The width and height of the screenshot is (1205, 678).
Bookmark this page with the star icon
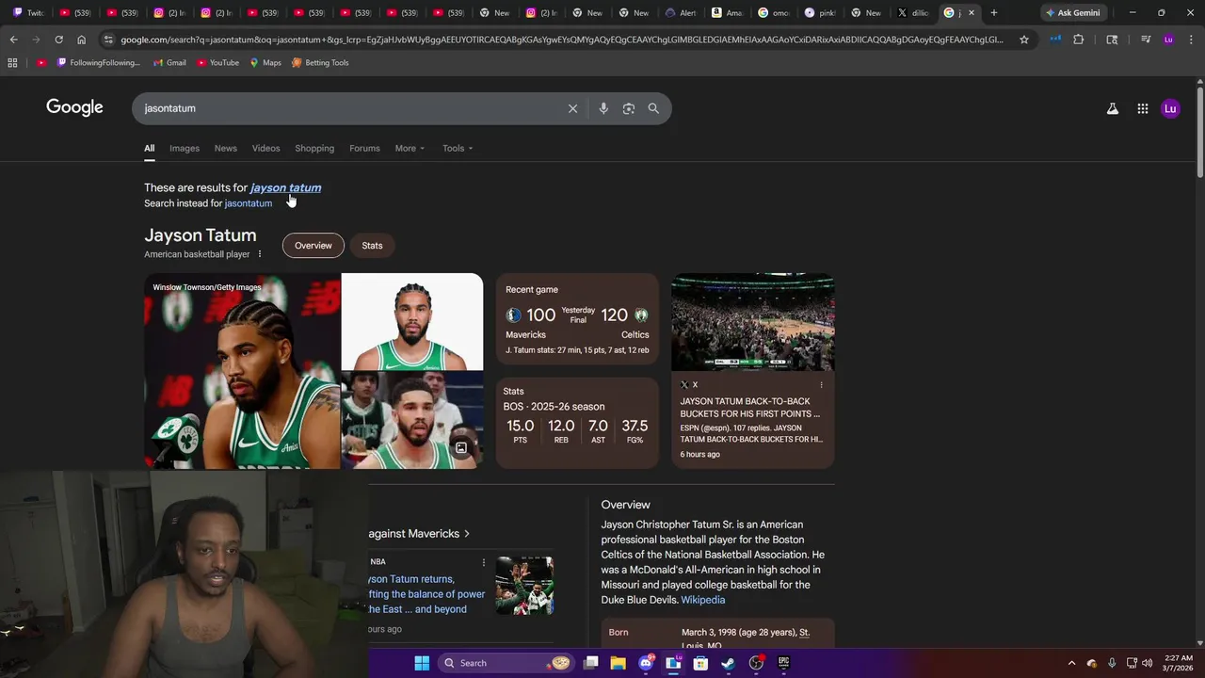(x=1024, y=40)
